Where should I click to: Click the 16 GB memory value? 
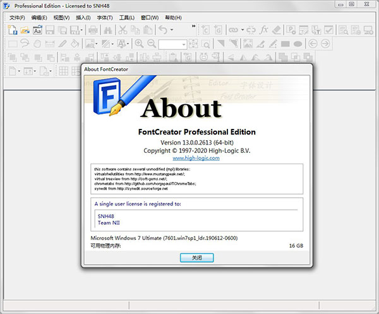[296, 246]
